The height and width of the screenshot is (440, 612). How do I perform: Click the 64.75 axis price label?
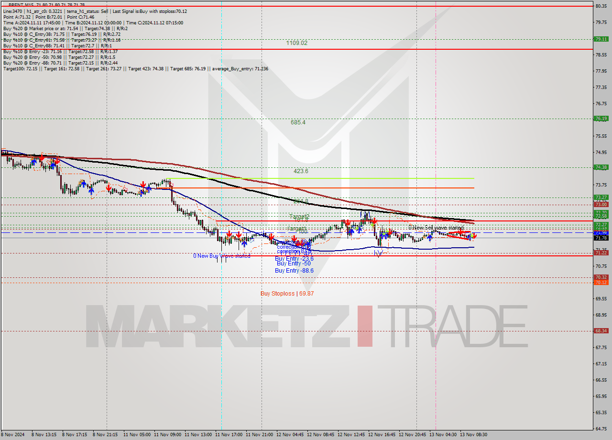tap(601, 429)
